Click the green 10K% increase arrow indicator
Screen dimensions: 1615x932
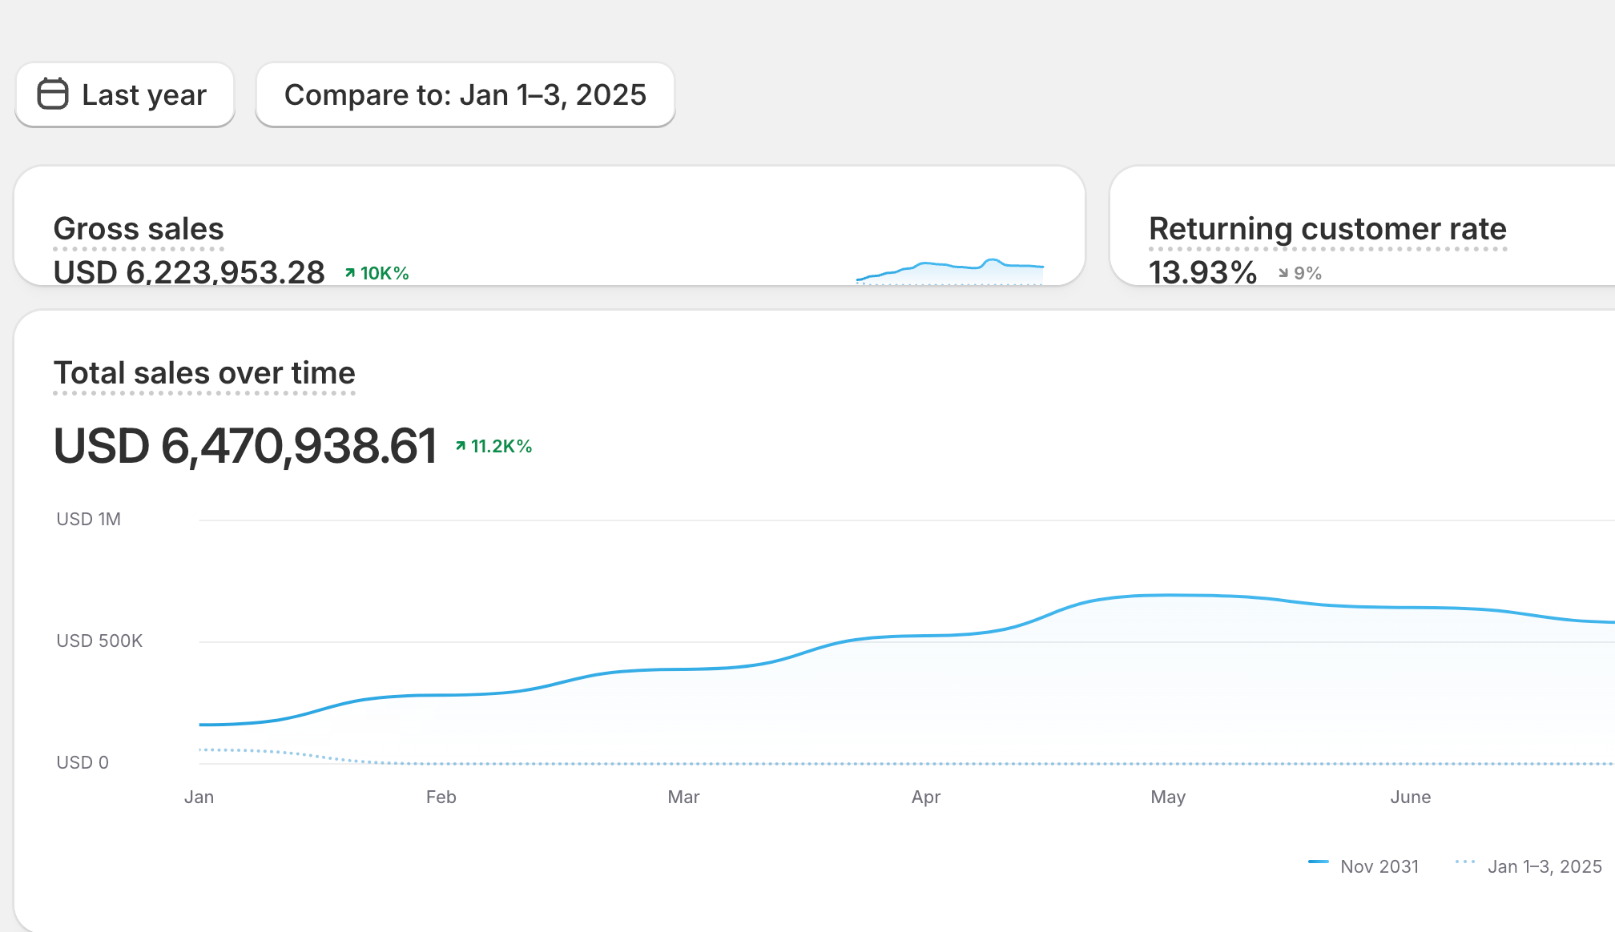coord(350,273)
